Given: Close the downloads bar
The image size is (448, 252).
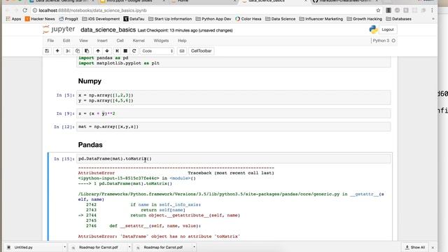Looking at the screenshot, I should point(433,247).
